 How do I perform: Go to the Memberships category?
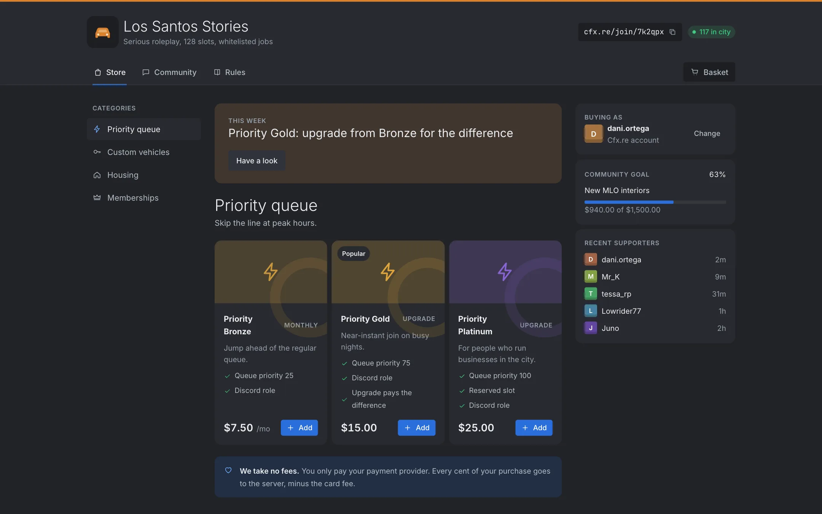click(144, 198)
